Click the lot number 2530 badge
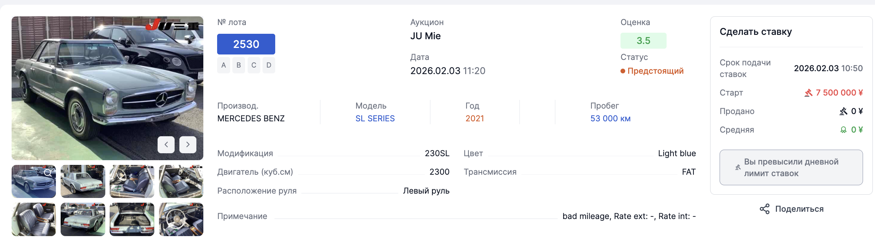 (x=246, y=44)
